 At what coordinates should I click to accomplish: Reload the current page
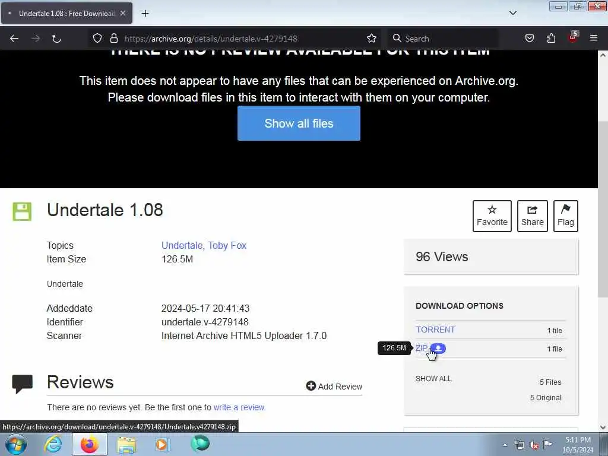pos(56,39)
